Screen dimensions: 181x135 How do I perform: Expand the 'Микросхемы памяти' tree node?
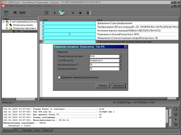7,25
